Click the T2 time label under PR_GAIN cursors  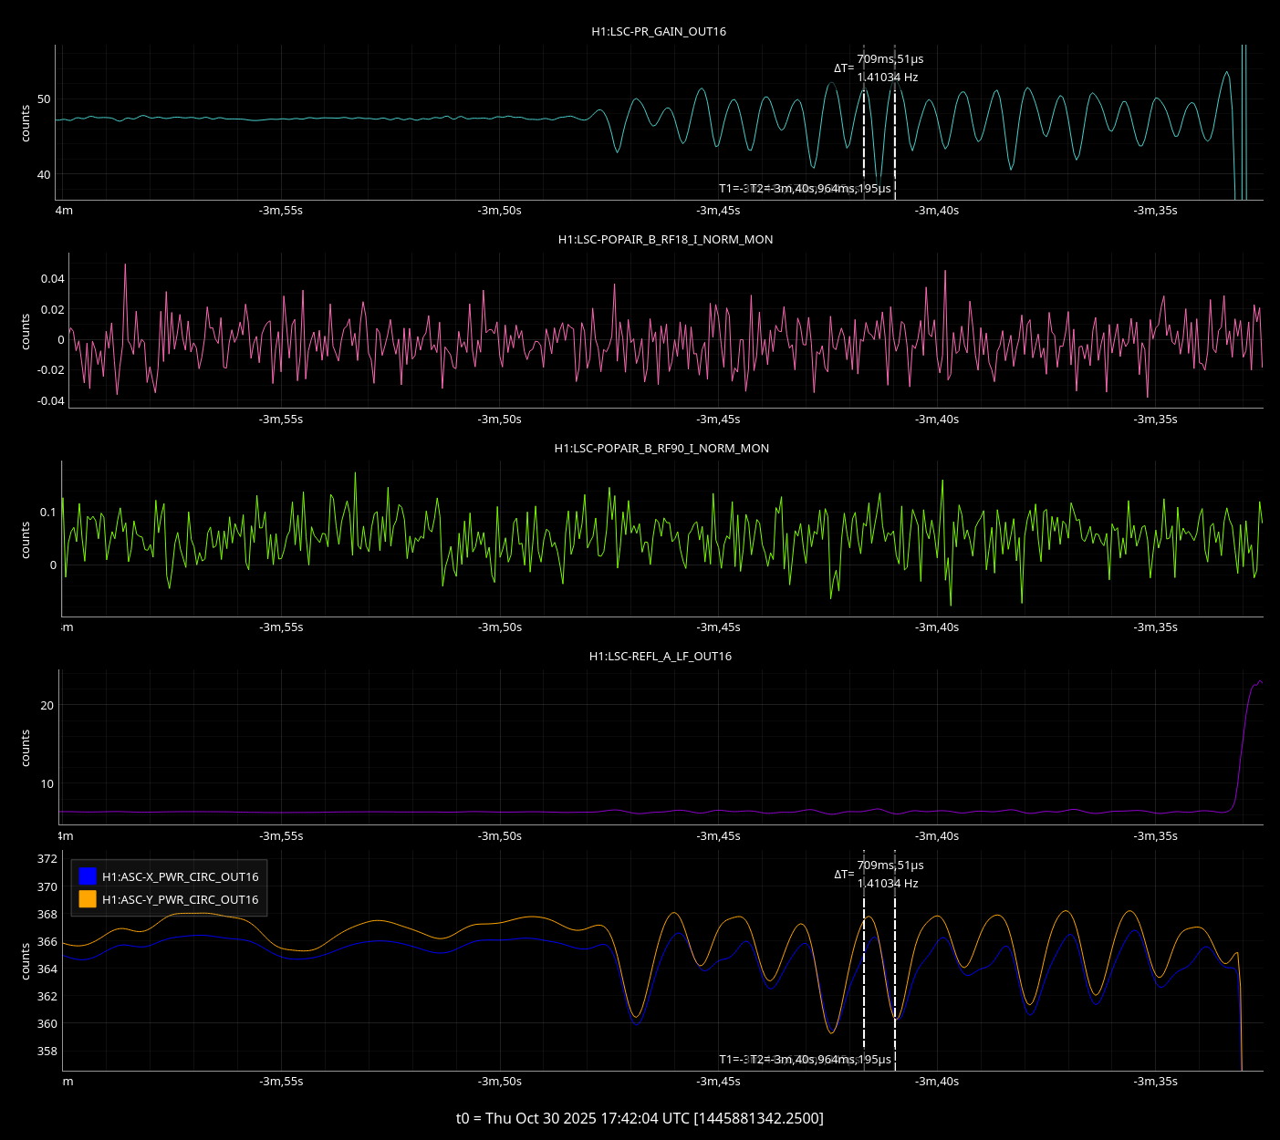(820, 189)
